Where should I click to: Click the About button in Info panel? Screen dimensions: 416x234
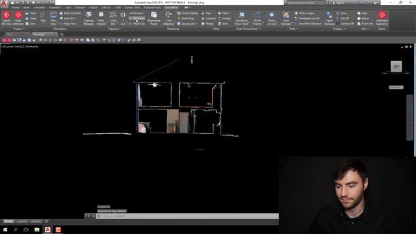363,18
